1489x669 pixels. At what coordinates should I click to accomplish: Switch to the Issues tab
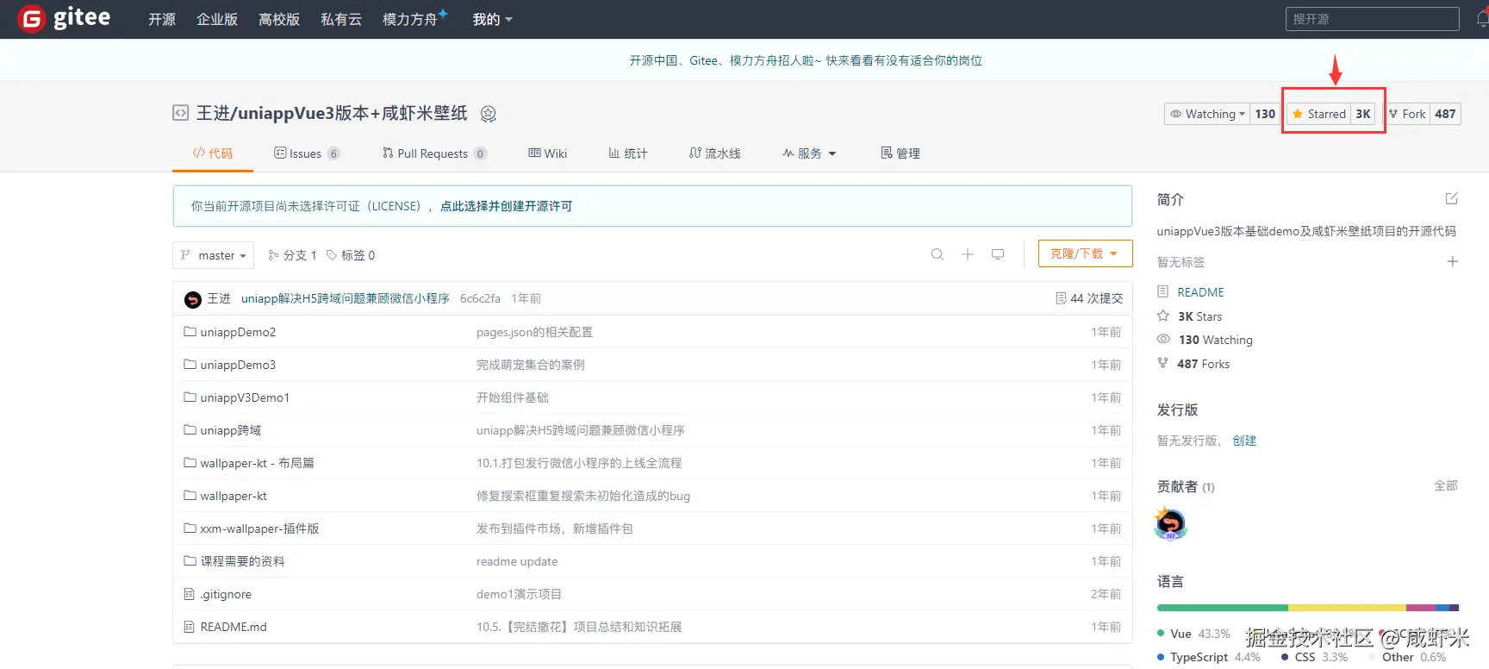coord(307,153)
